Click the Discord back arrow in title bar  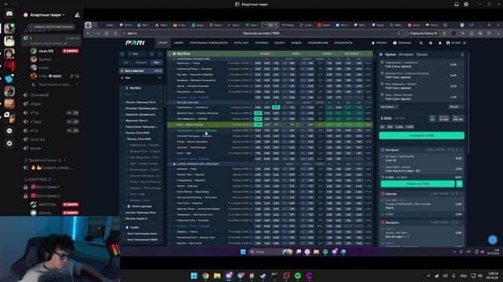pyautogui.click(x=6, y=4)
